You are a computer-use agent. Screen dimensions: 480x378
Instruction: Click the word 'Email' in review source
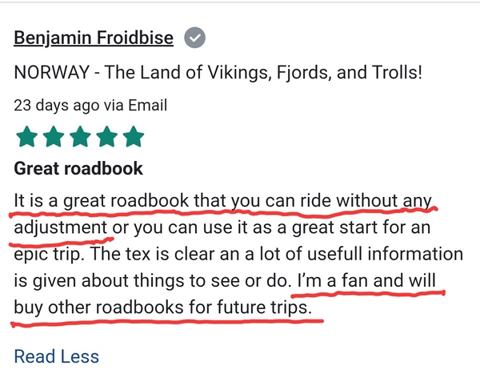(x=147, y=105)
